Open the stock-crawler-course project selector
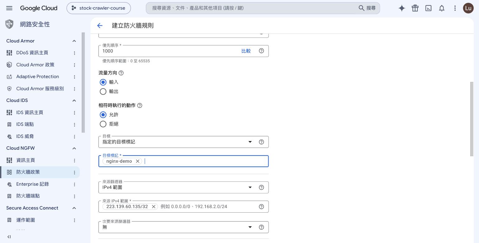The width and height of the screenshot is (479, 243). click(99, 8)
